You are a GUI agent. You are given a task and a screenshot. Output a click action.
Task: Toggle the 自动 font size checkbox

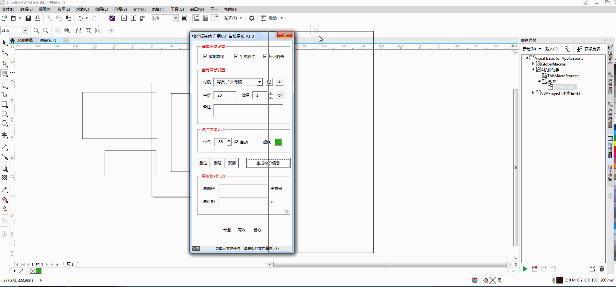[x=236, y=142]
